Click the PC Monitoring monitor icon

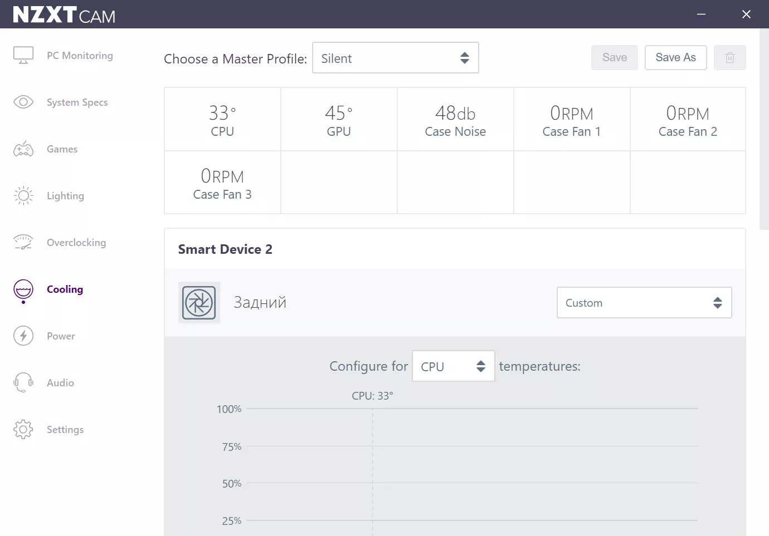23,56
